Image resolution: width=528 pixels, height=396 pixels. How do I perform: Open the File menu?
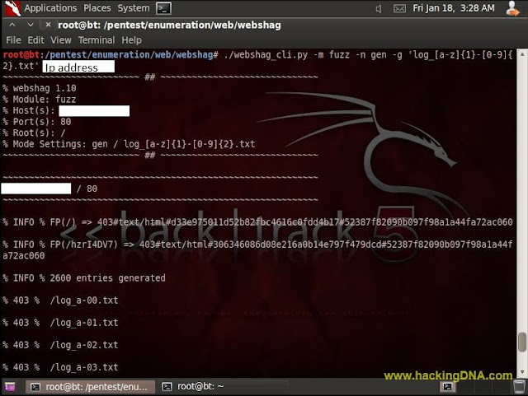pyautogui.click(x=13, y=40)
